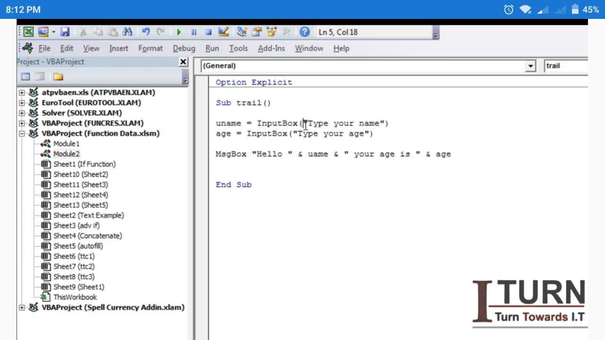Collapse VBAProject (Function Data.xlsm) tree node

point(22,134)
